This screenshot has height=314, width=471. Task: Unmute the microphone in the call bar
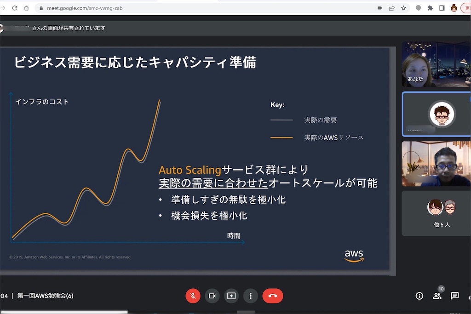(x=193, y=296)
